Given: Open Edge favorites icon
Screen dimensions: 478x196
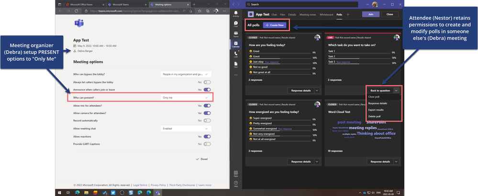Looking at the screenshot, I should [x=200, y=11].
